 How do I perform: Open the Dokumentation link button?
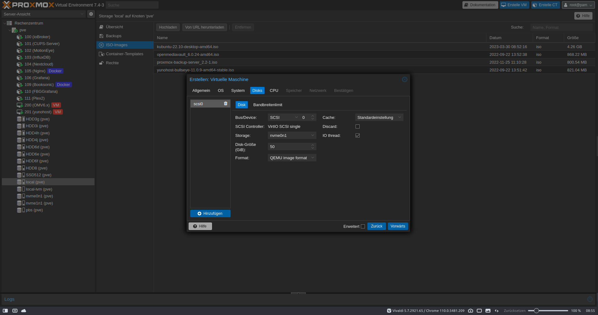pos(480,5)
